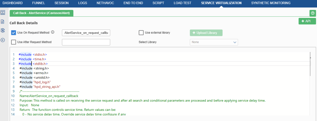Click the + API button
Screen dimensions: 317x121
307,21
